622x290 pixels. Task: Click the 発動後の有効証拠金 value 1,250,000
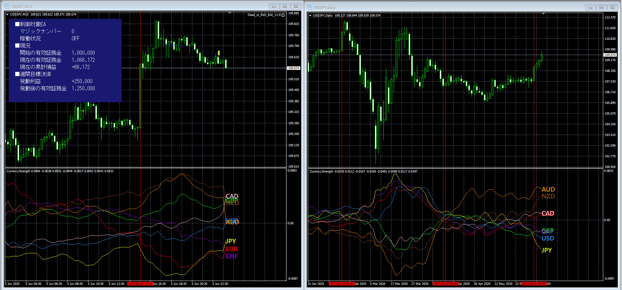click(83, 88)
